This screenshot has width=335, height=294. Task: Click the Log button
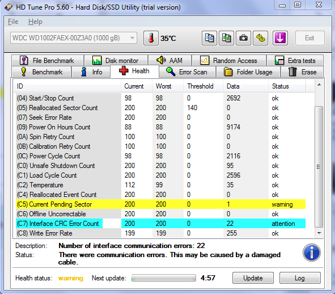click(300, 278)
